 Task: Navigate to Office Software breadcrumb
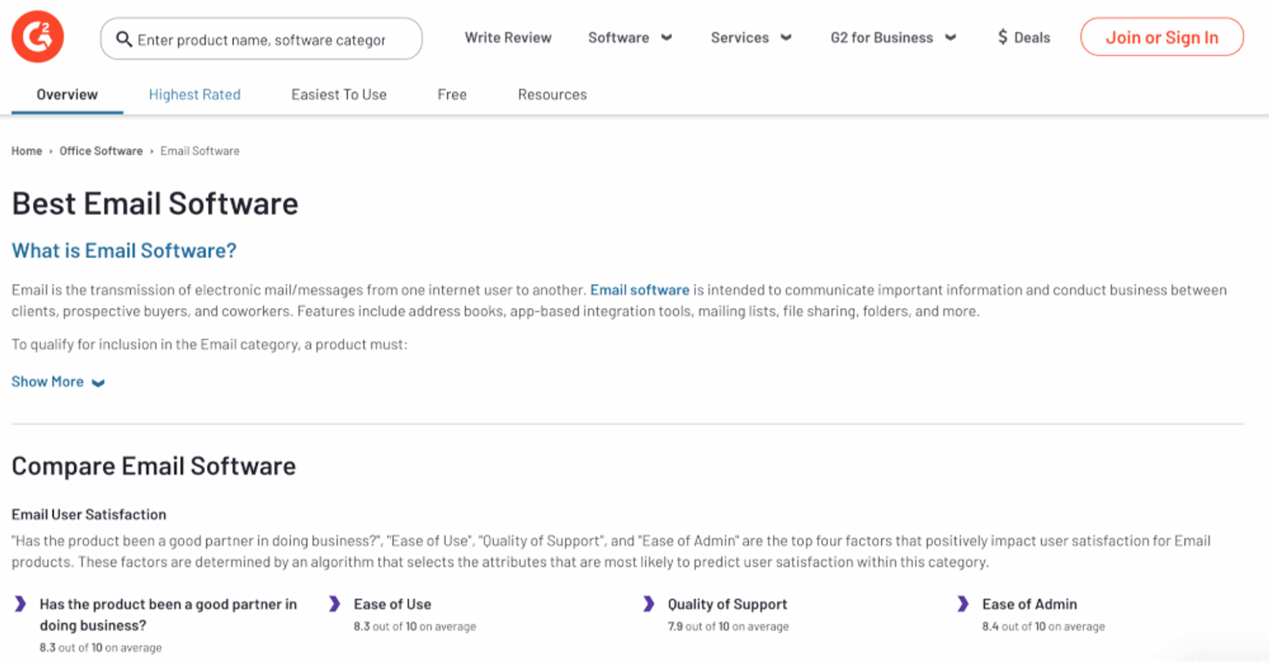click(100, 151)
